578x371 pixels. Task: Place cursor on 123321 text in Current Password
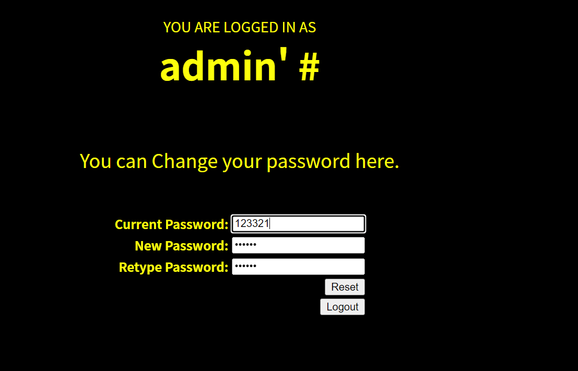(x=252, y=224)
